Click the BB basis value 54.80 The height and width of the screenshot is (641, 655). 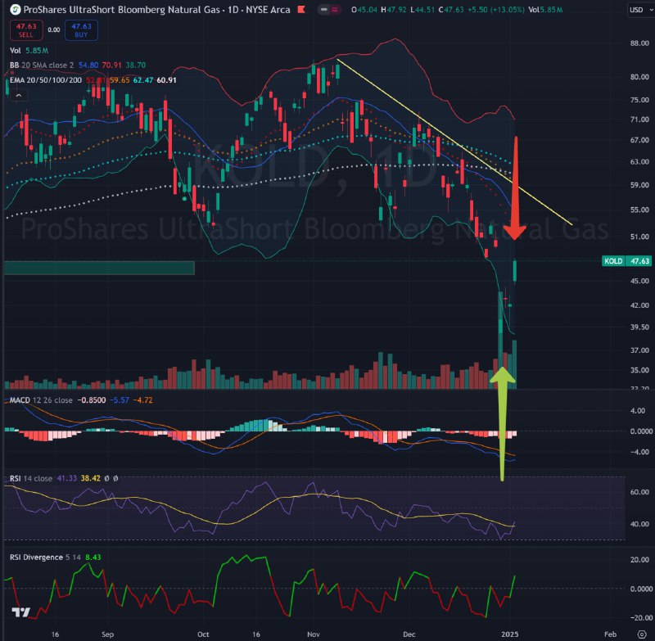[88, 65]
